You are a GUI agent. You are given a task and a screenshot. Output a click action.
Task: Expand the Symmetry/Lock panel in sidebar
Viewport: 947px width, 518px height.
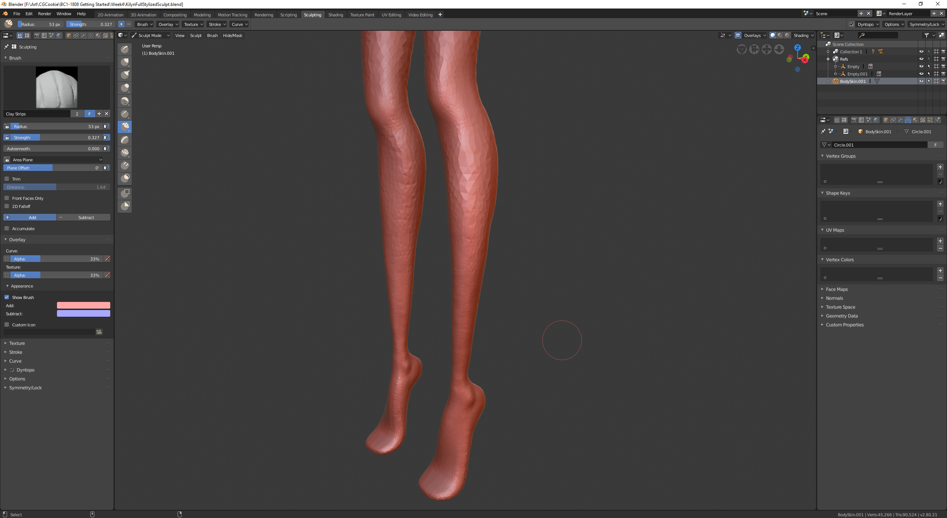(x=25, y=388)
